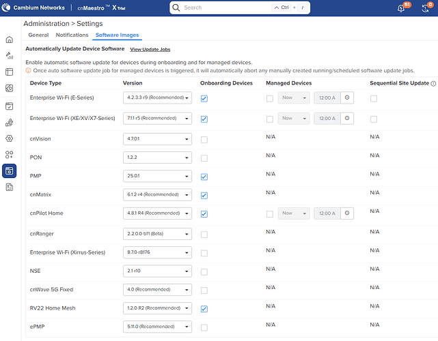Open the Now schedule dropdown for E-Series

294,98
